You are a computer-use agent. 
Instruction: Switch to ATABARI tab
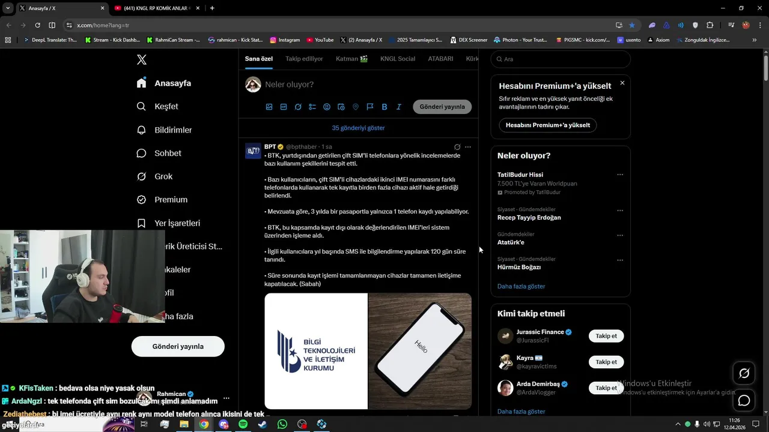[440, 59]
